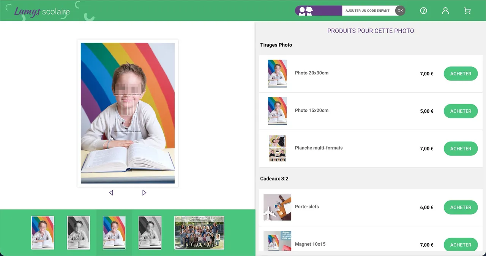Click the 'Porte-clefs' label

307,207
